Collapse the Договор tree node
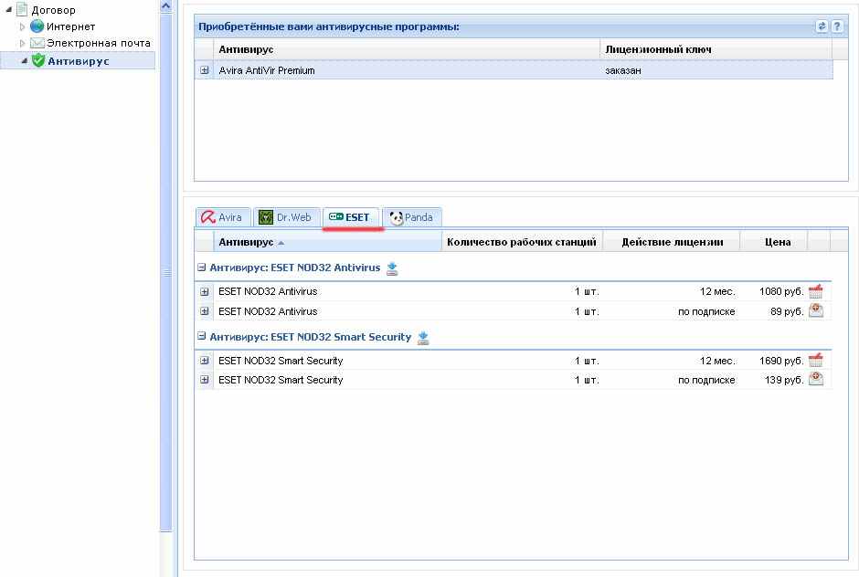This screenshot has width=859, height=577. point(8,9)
